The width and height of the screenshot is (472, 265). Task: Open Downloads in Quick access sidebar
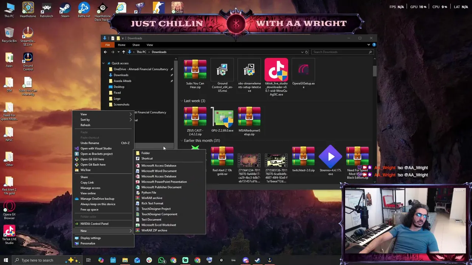click(121, 75)
